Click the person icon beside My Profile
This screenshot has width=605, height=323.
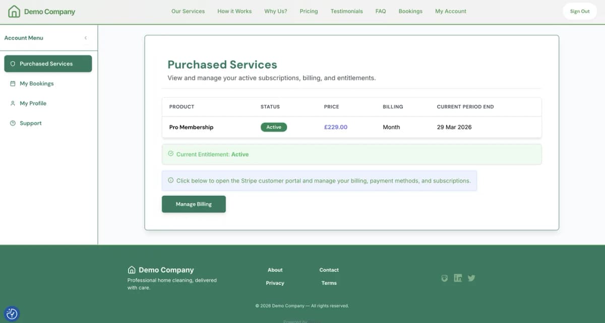click(x=12, y=103)
